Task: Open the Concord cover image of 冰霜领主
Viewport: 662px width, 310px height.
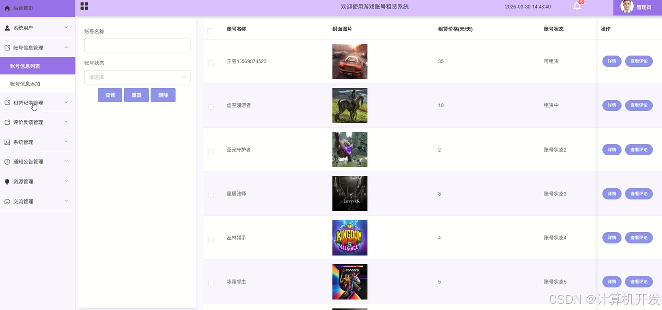Action: [350, 282]
